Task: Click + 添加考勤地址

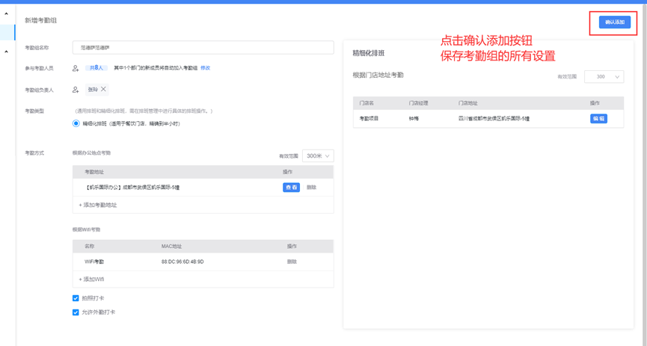Action: pyautogui.click(x=98, y=205)
